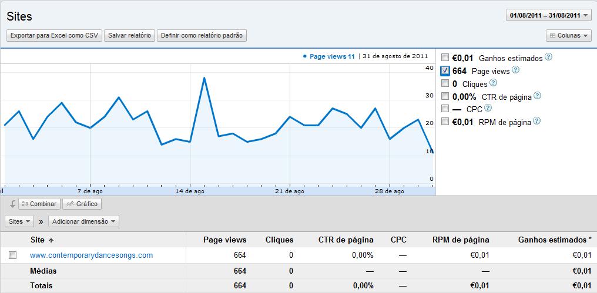Open the www.contemporarydancesongs.com link

(x=91, y=255)
